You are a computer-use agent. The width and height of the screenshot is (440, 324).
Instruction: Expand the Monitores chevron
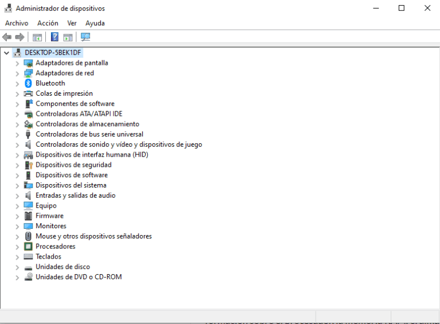[x=17, y=227]
